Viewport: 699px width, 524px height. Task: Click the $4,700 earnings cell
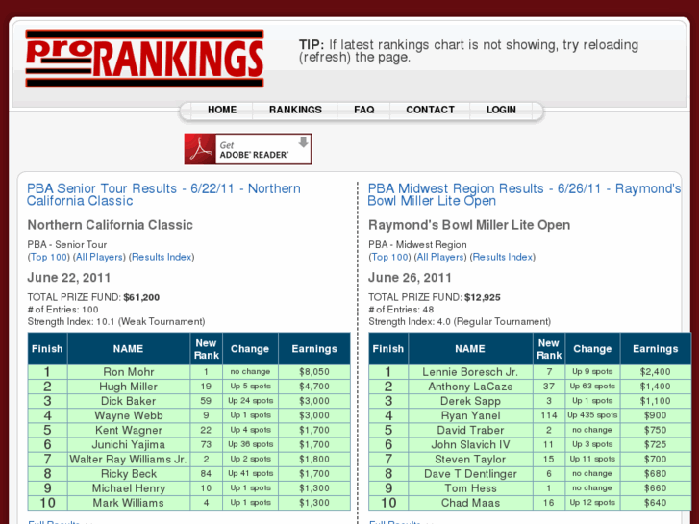[x=314, y=387]
